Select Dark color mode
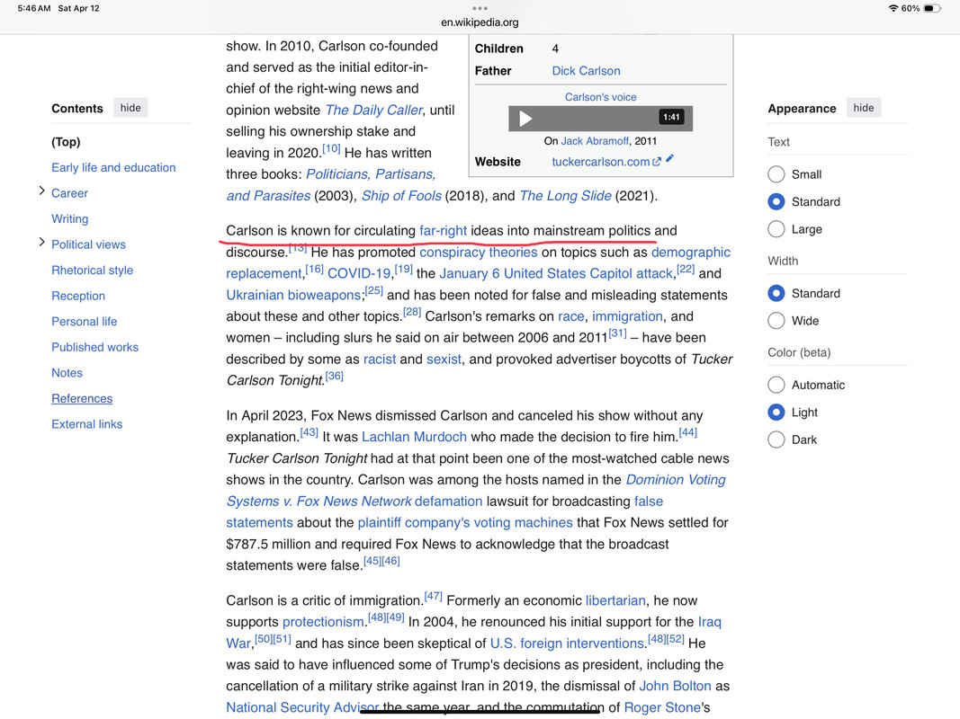Viewport: 960px width, 719px height. pyautogui.click(x=776, y=440)
